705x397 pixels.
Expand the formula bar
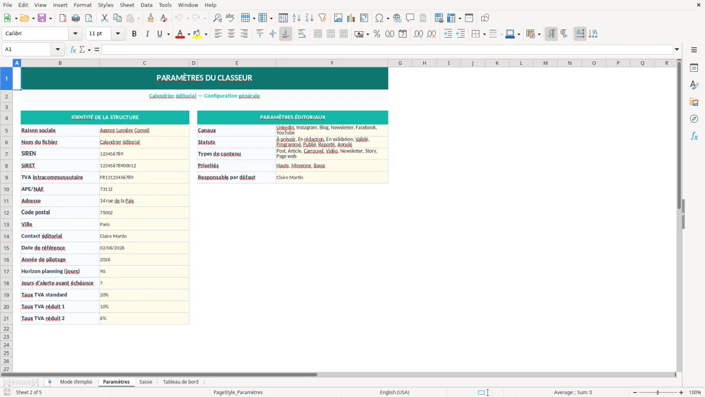(677, 49)
